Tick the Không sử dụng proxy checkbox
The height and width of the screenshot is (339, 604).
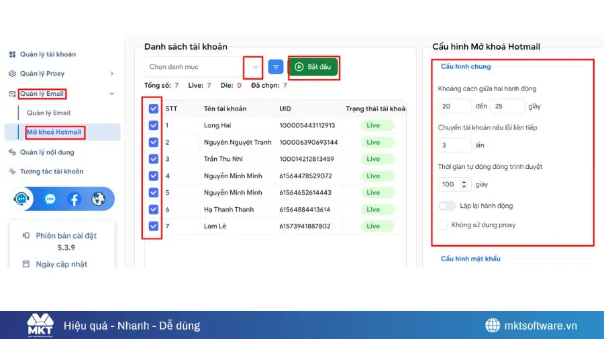(443, 225)
